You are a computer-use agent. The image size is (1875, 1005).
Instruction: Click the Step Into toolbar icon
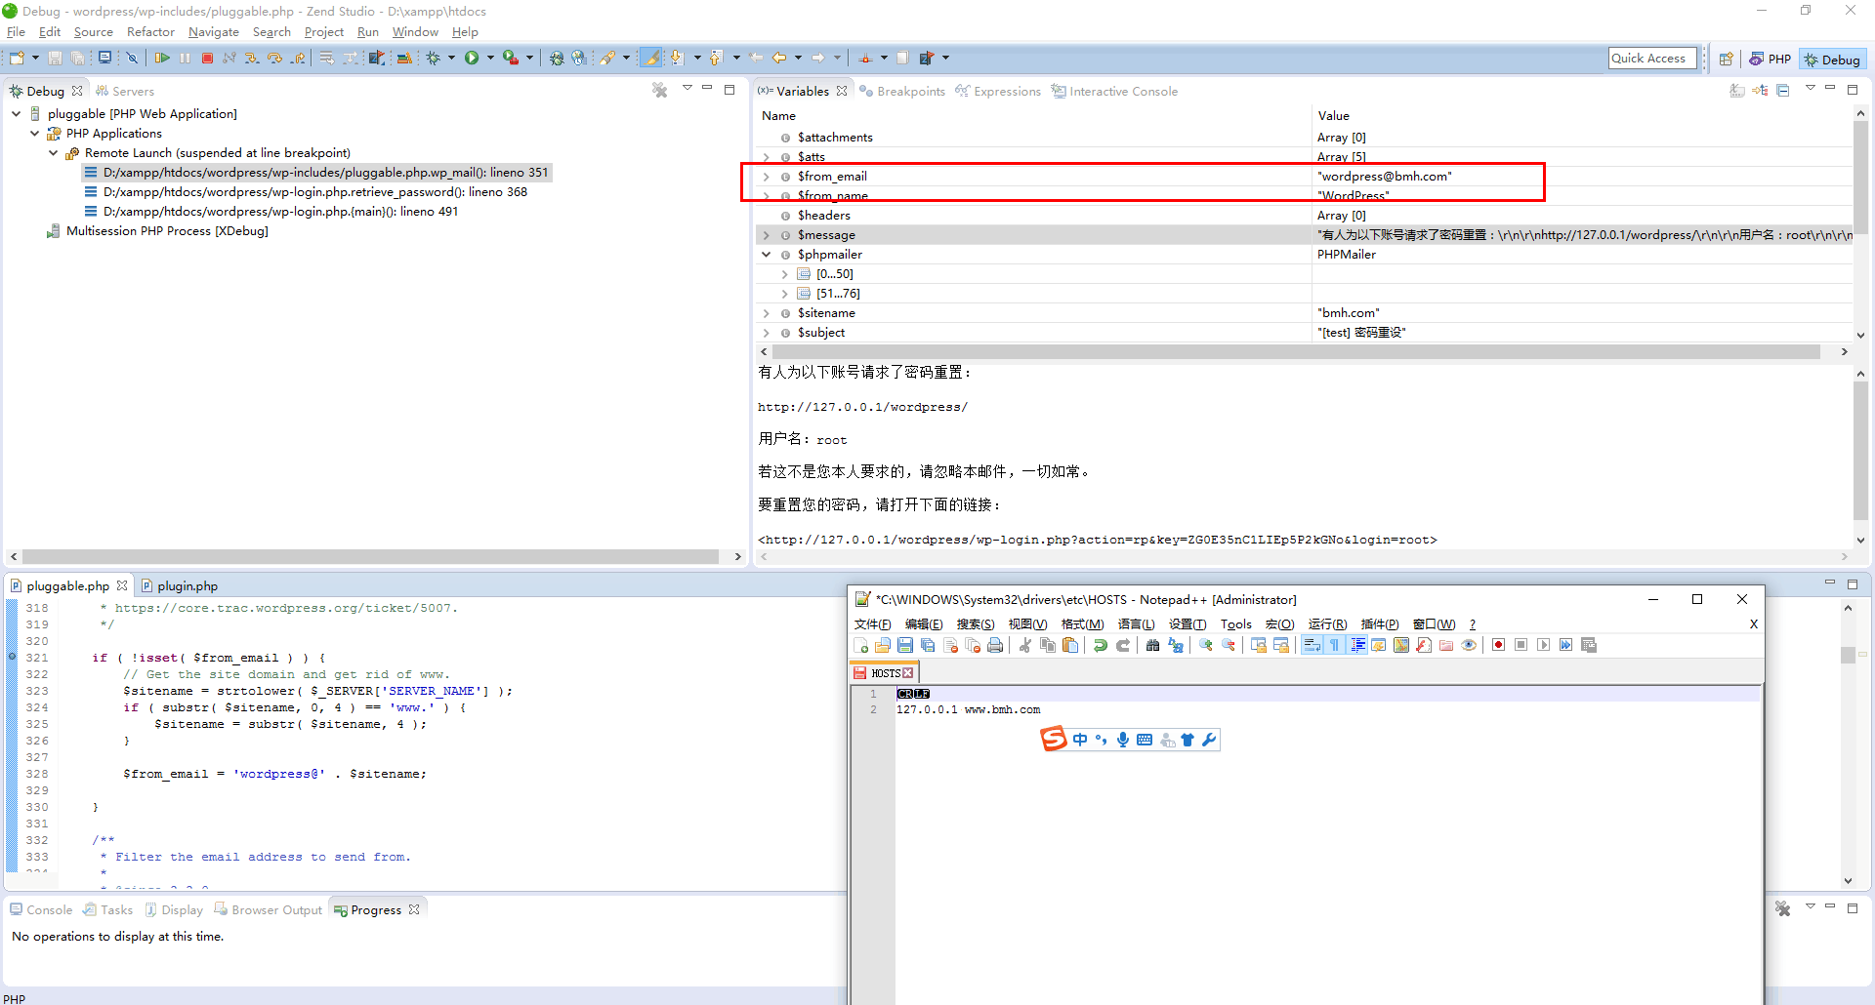[x=252, y=59]
